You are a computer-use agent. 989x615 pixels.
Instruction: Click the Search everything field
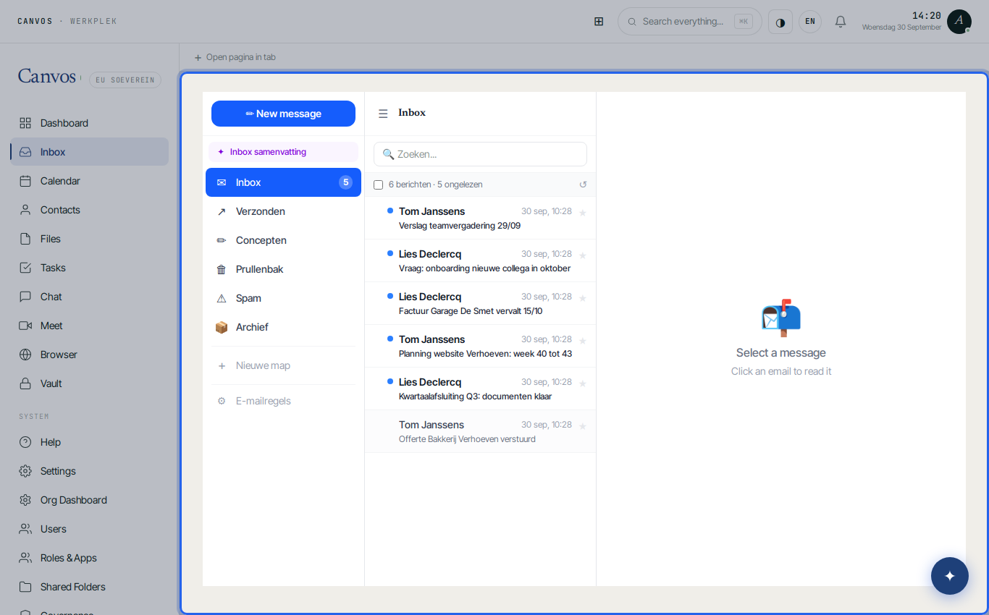[x=690, y=22]
